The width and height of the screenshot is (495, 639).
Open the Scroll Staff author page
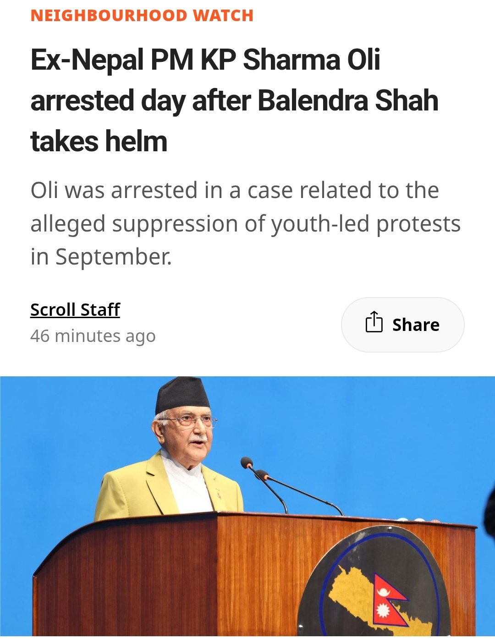coord(75,310)
